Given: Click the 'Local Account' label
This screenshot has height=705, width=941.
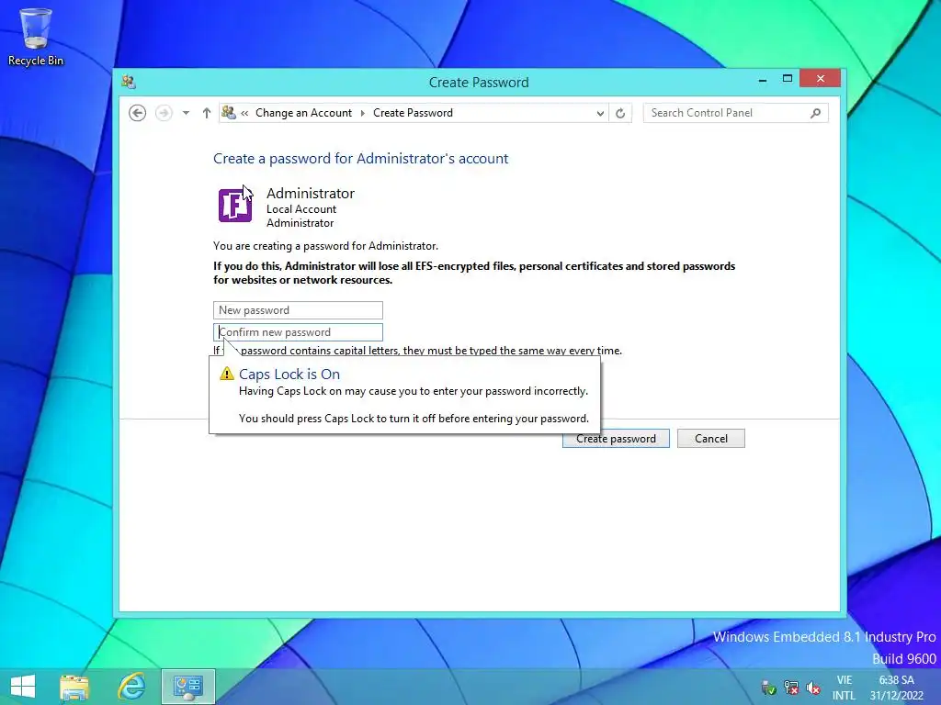Looking at the screenshot, I should click(301, 209).
